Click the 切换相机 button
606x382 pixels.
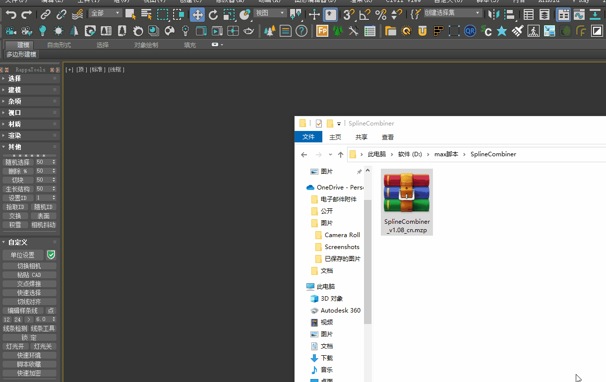pyautogui.click(x=29, y=266)
